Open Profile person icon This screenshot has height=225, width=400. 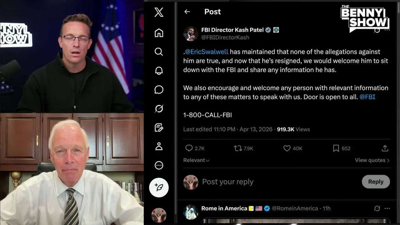point(159,146)
